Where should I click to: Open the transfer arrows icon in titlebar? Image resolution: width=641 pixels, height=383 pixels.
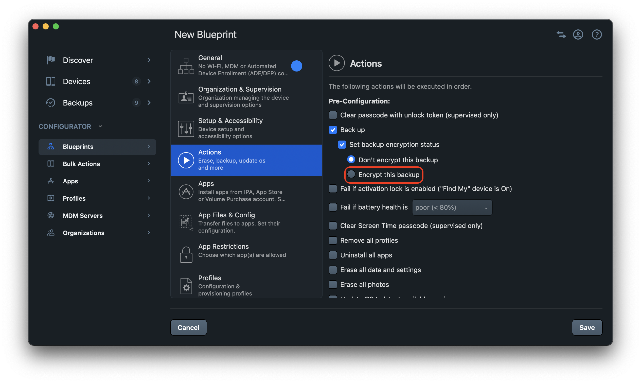[561, 34]
